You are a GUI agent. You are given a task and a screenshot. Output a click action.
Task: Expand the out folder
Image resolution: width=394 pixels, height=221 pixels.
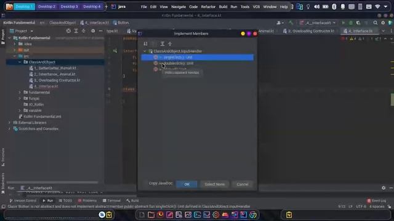[15, 50]
